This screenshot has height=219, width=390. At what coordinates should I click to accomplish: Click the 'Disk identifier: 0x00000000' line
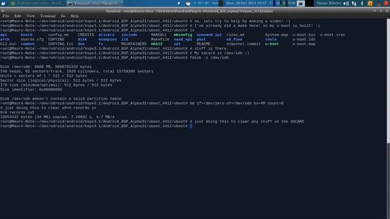point(31,89)
